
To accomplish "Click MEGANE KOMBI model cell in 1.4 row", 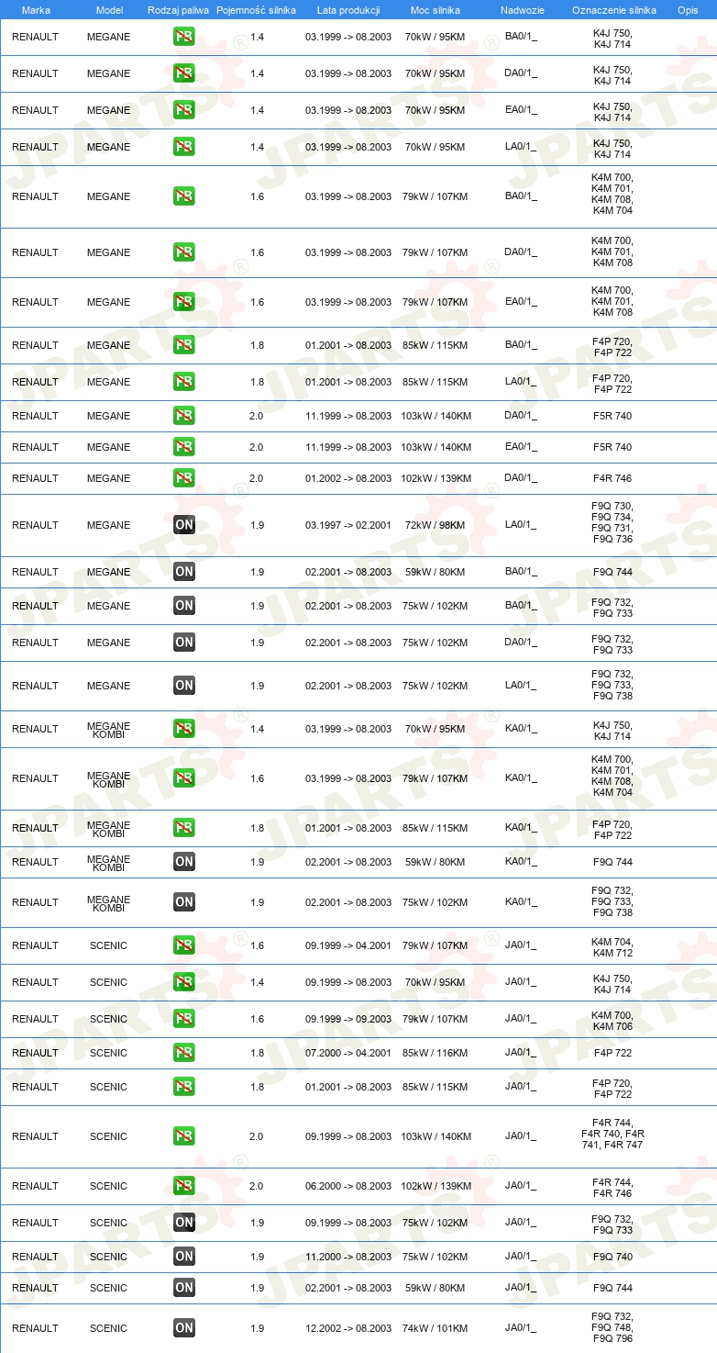I will pyautogui.click(x=108, y=730).
